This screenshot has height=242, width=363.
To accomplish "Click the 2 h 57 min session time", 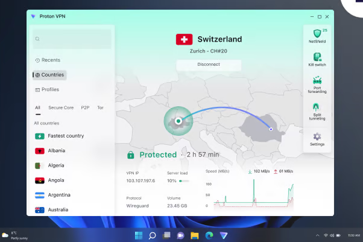I will coord(203,154).
